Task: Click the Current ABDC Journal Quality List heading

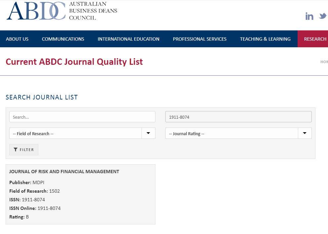Action: point(74,62)
